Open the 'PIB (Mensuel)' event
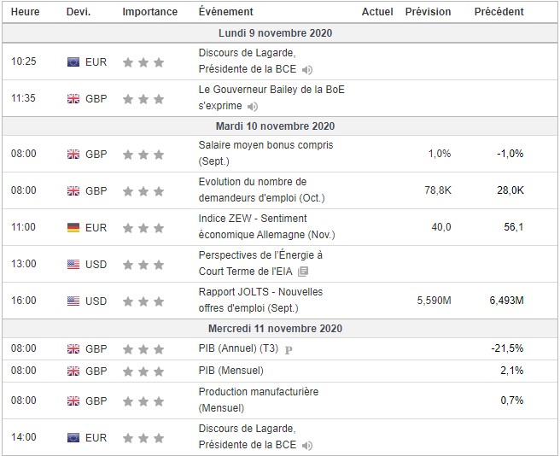The width and height of the screenshot is (560, 456). coord(230,371)
